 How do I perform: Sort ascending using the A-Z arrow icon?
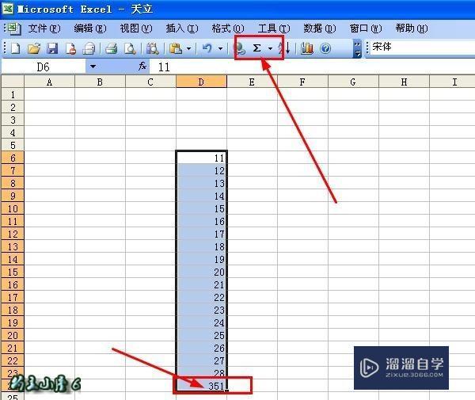[x=285, y=48]
